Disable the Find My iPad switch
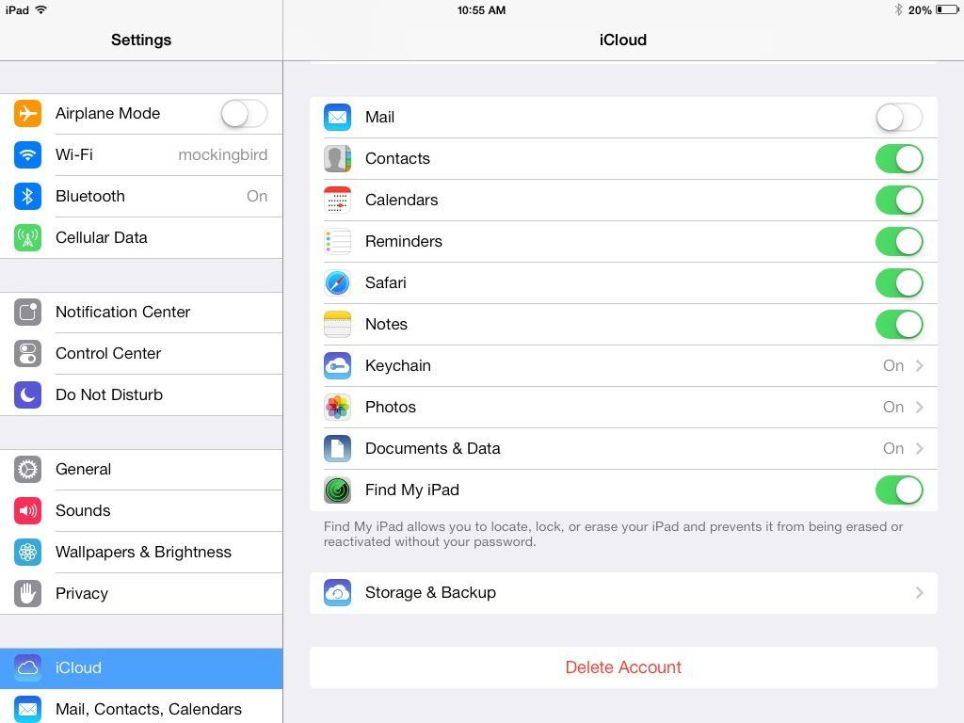 pyautogui.click(x=898, y=490)
